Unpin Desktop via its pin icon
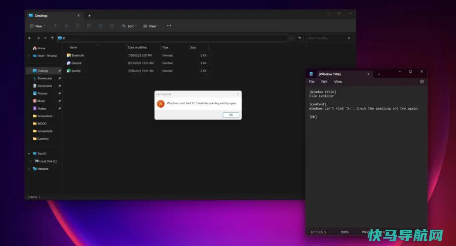Image resolution: width=456 pixels, height=246 pixels. click(x=59, y=71)
